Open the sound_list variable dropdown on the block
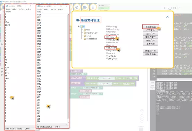192x131 pixels. pyautogui.click(x=76, y=78)
